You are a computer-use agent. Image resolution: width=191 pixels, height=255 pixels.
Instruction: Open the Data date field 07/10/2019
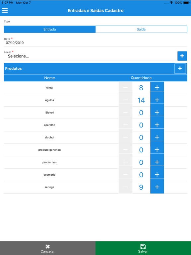[x=95, y=43]
